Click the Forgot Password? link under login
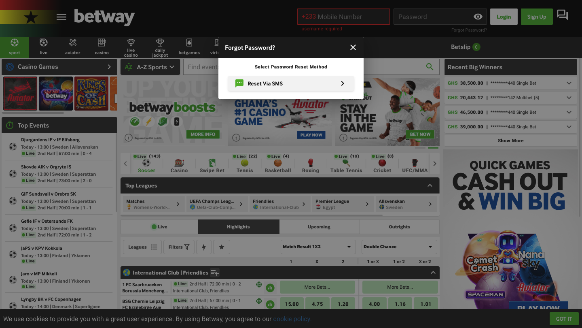Viewport: 582px width, 328px height. click(x=469, y=30)
